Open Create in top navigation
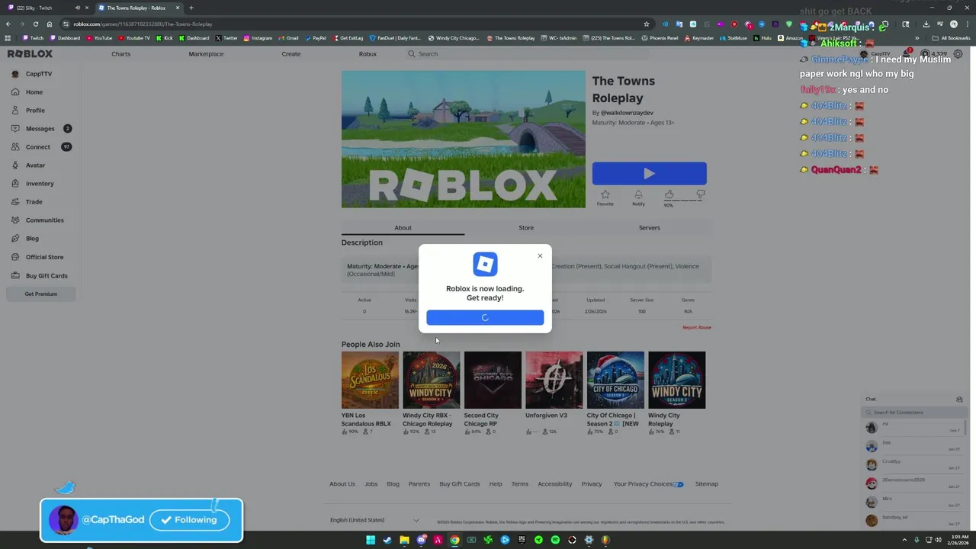The height and width of the screenshot is (549, 976). pos(291,54)
